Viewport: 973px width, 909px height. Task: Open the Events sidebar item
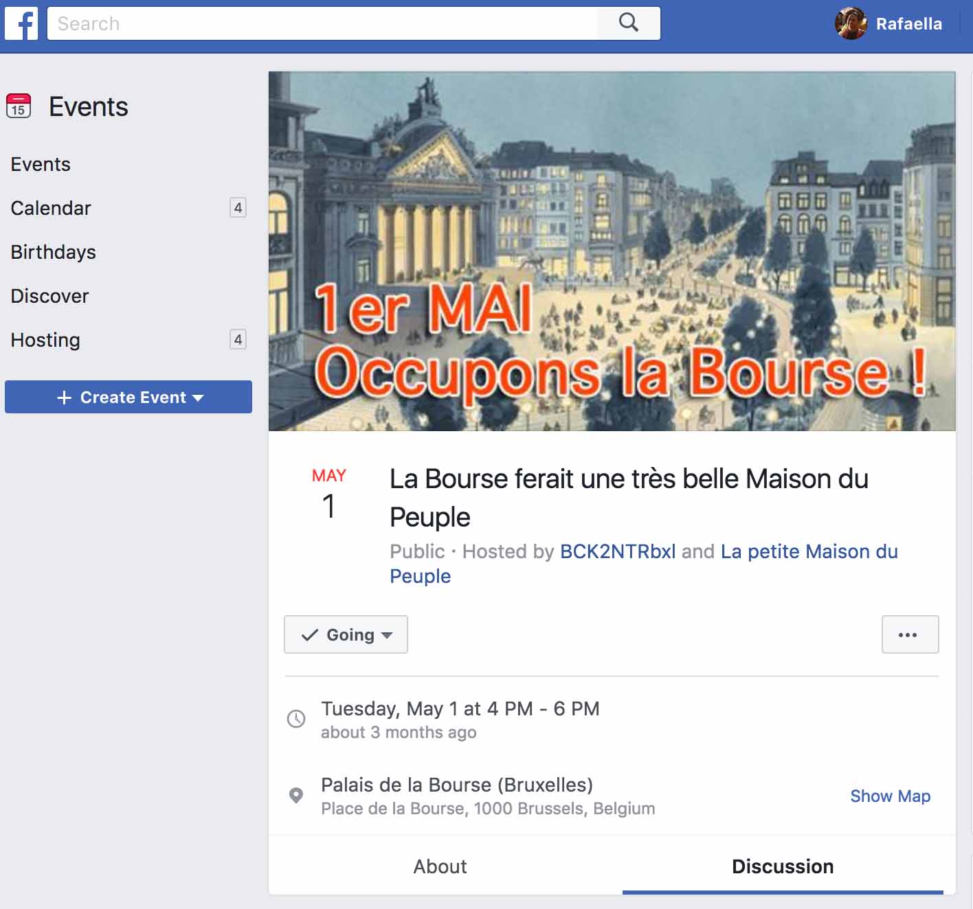(41, 164)
